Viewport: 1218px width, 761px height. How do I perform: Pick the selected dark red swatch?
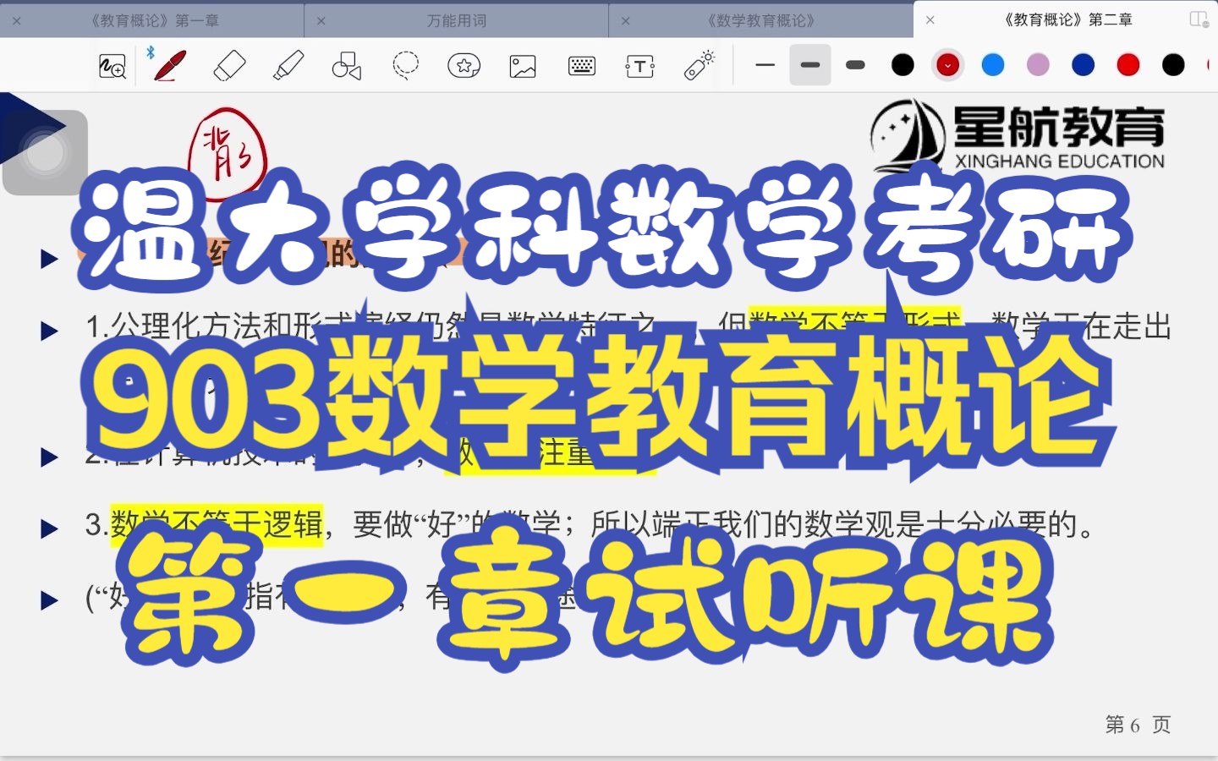point(948,65)
